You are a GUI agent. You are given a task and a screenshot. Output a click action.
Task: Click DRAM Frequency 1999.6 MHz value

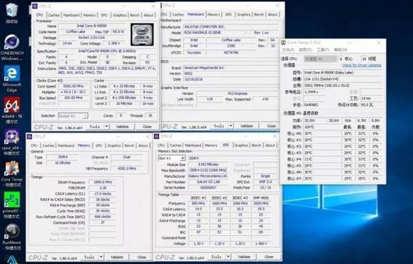tap(102, 182)
